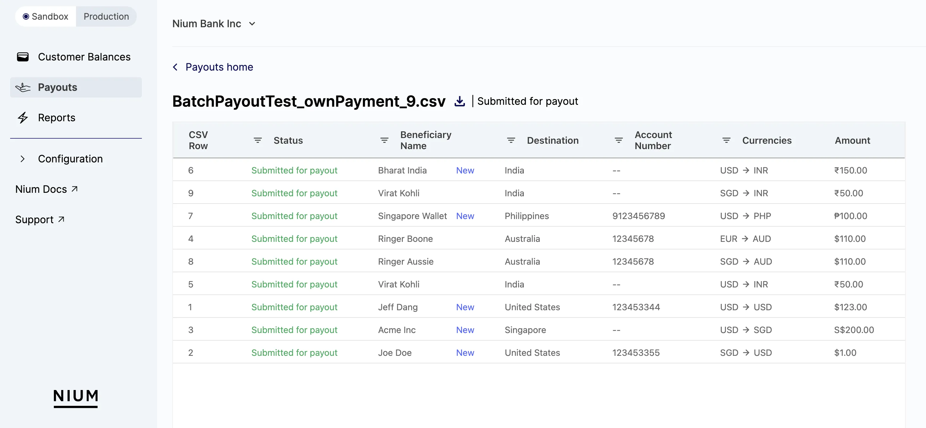The width and height of the screenshot is (926, 428).
Task: Switch environment to Production
Action: click(x=106, y=16)
